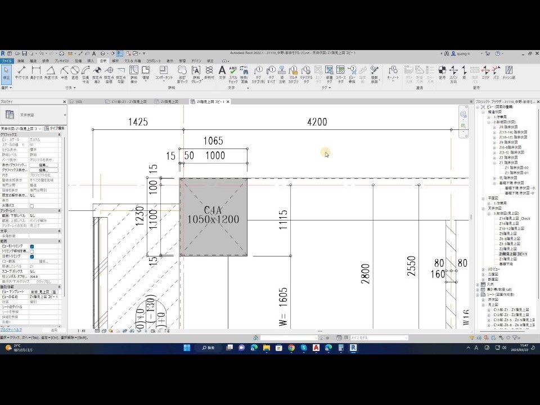Image resolution: width=540 pixels, height=405 pixels.
Task: Start the 文字 text tool
Action: (x=222, y=73)
